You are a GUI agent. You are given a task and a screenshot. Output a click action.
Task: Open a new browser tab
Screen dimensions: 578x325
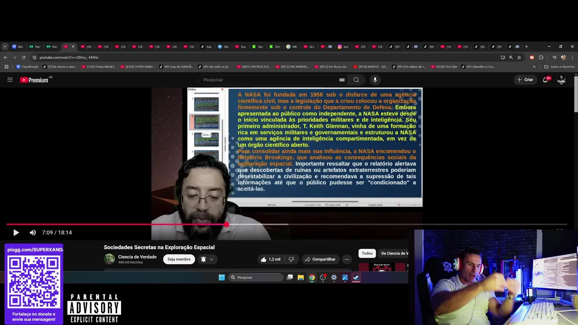click(526, 46)
